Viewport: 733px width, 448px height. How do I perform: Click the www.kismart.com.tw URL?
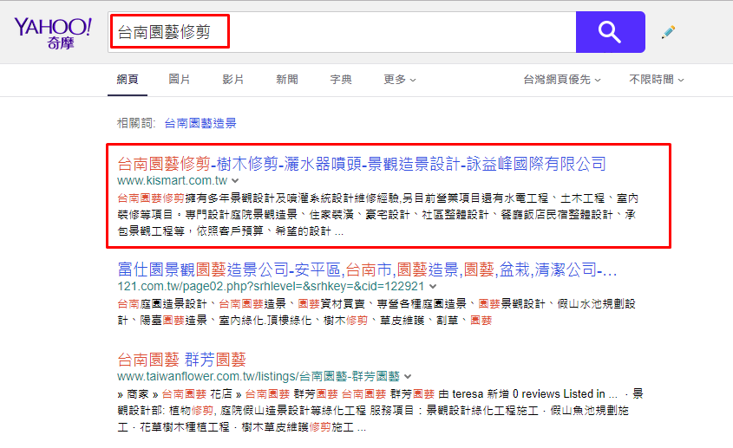[x=172, y=181]
